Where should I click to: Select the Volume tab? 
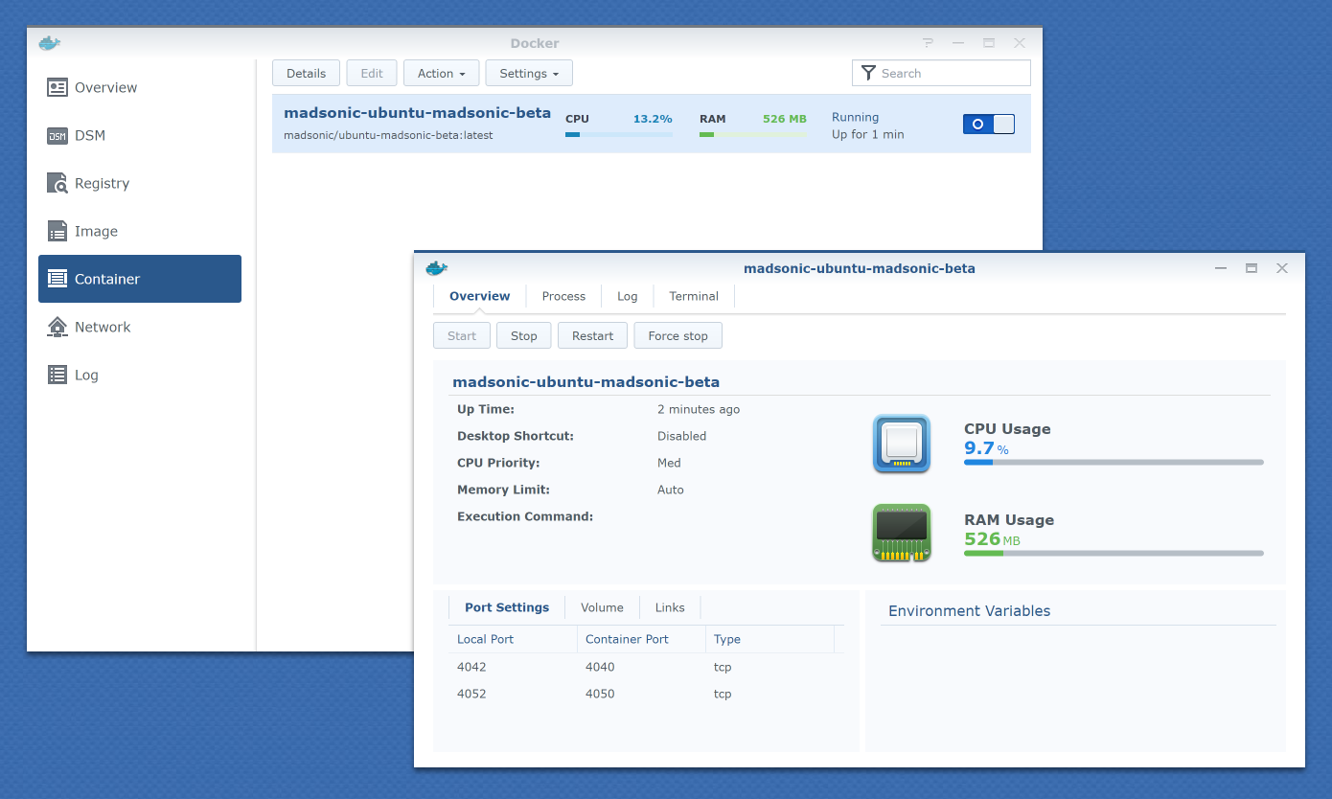(602, 607)
